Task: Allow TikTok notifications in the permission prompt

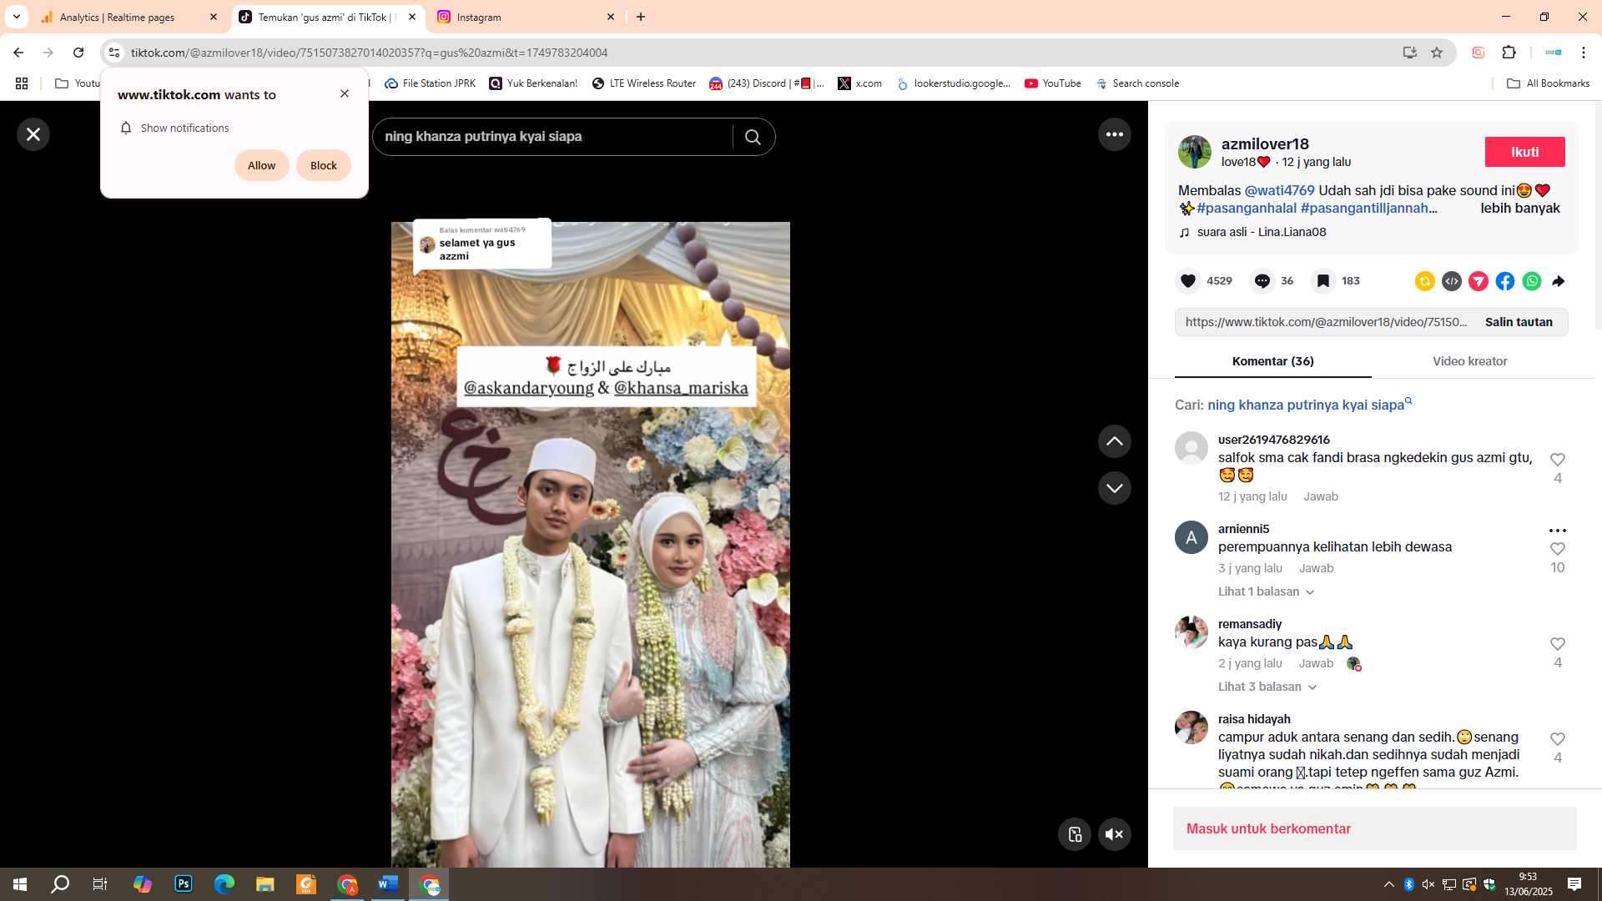Action: pos(261,165)
